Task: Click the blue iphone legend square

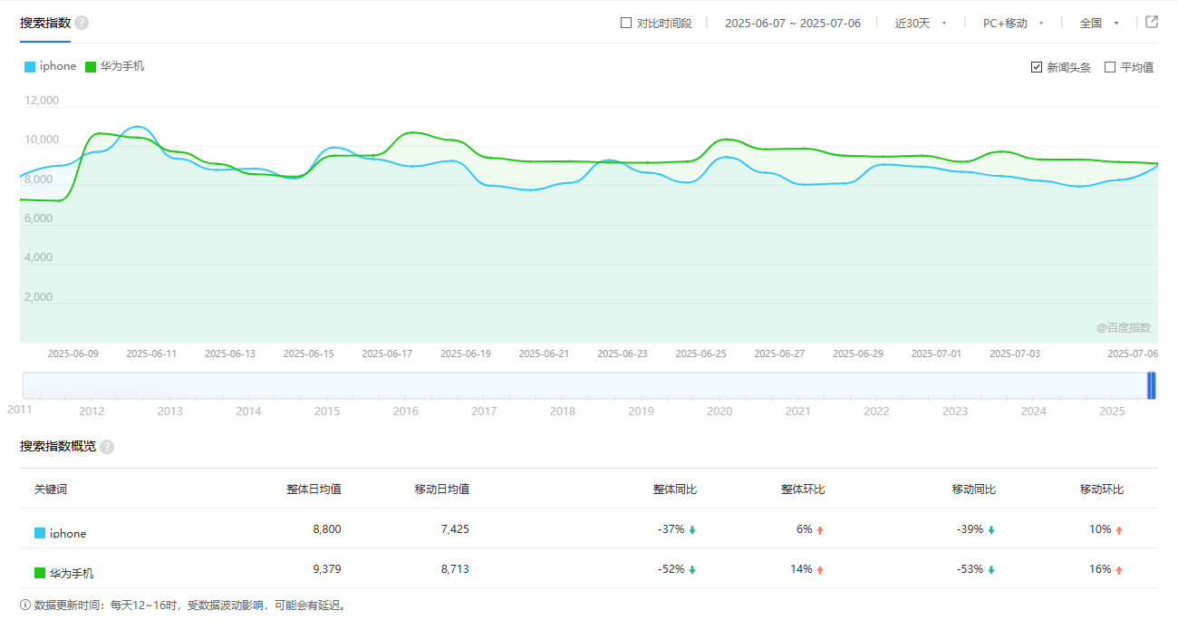Action: 30,66
